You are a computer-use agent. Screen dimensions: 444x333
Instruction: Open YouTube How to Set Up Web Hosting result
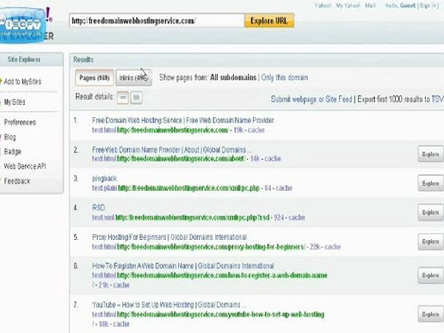tap(169, 305)
